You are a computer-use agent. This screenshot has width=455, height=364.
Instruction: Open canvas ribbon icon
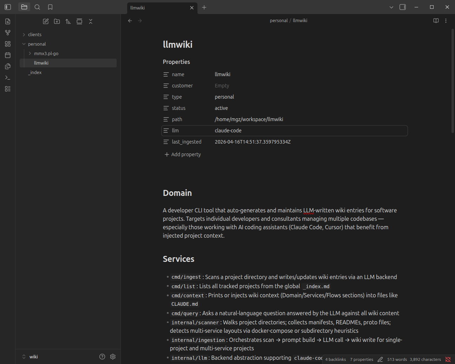8,44
